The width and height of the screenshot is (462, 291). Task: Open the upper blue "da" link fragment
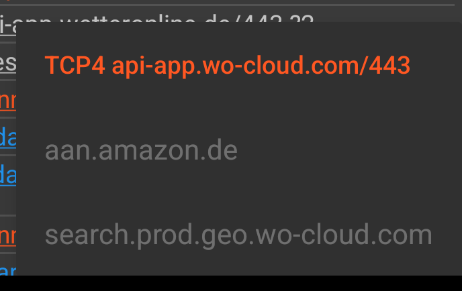click(x=8, y=137)
